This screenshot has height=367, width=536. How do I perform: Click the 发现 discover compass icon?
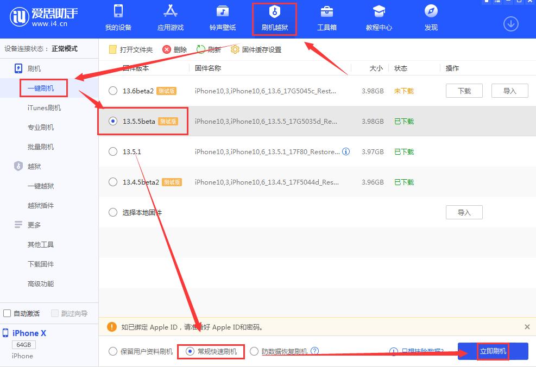[x=430, y=17]
